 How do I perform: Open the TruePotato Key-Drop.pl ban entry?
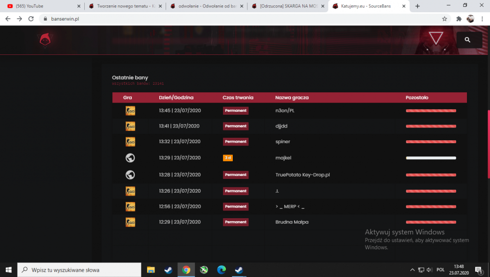click(x=290, y=175)
